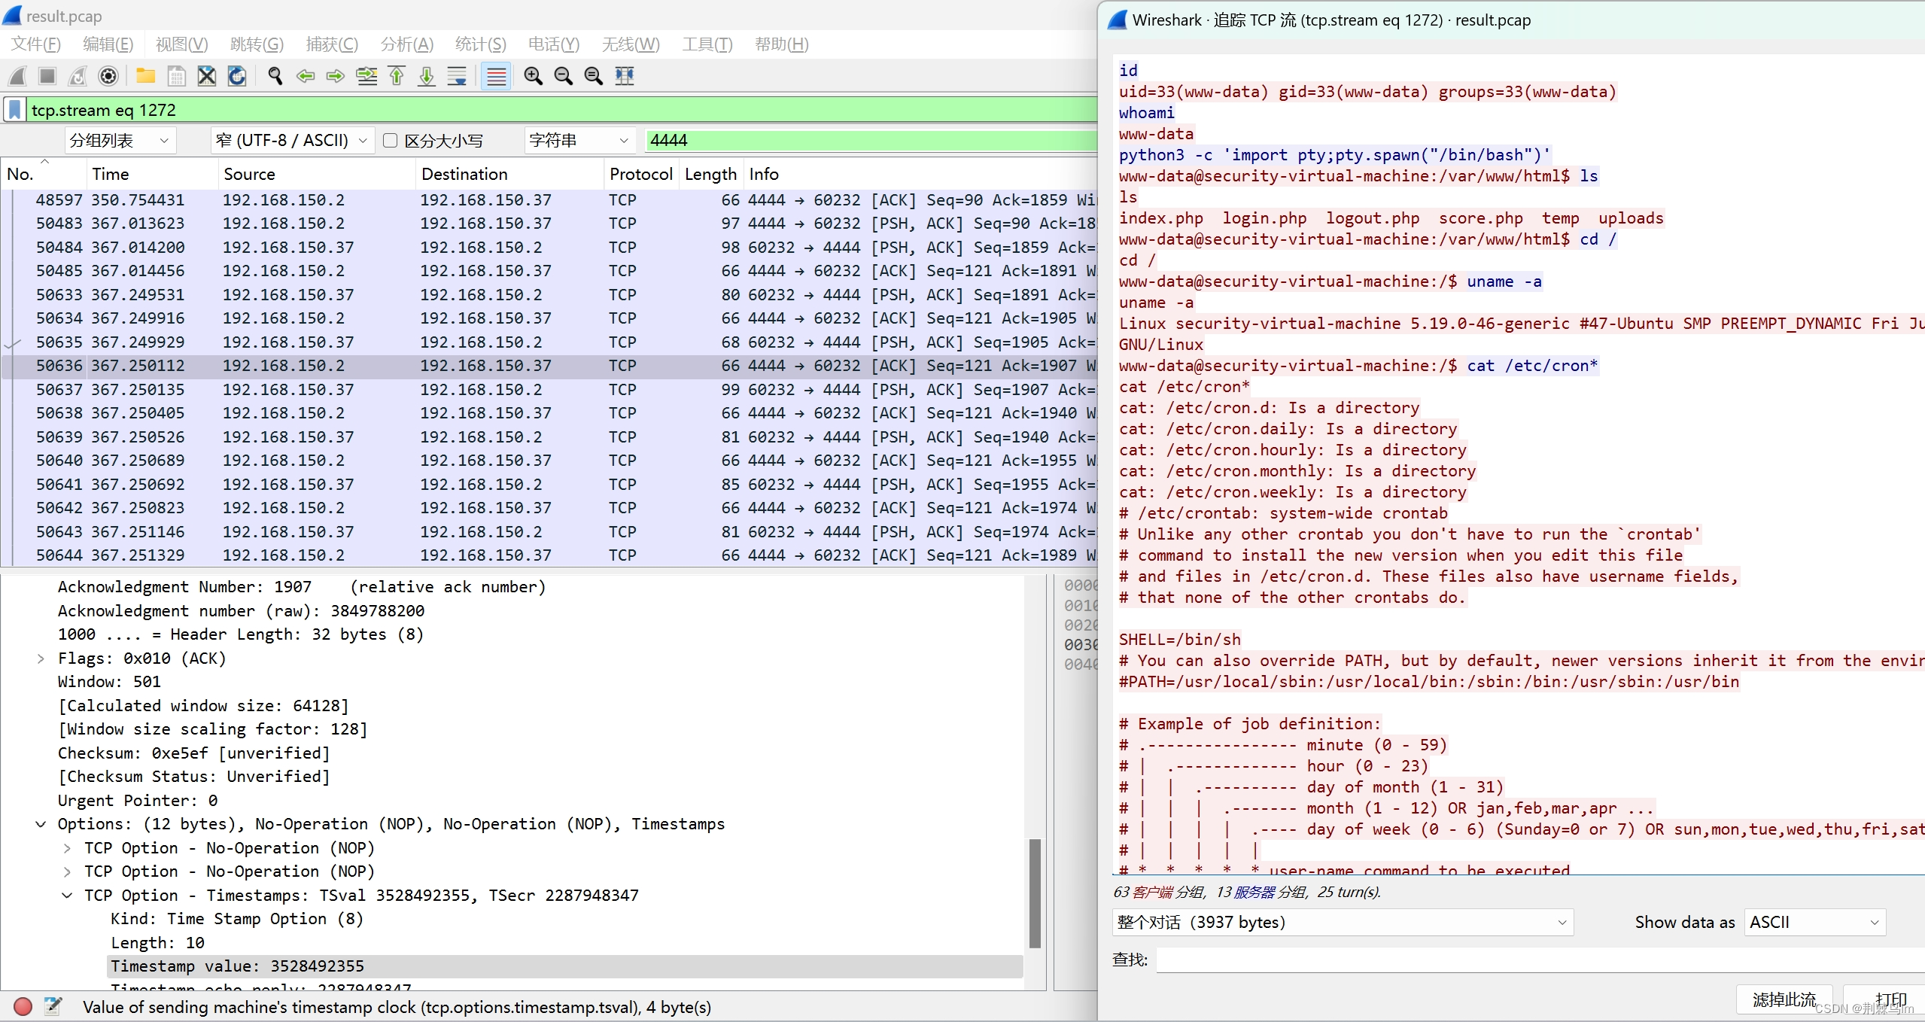Screen dimensions: 1925x1022
Task: Open a capture file with folder icon
Action: [145, 76]
